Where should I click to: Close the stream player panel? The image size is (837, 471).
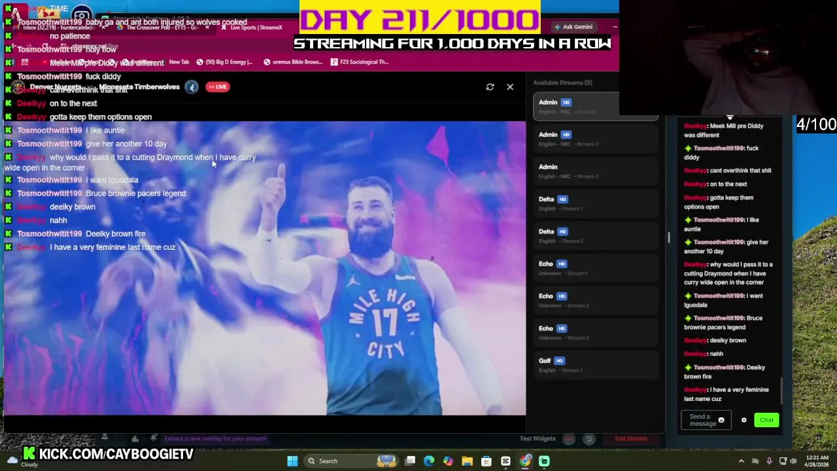(x=510, y=87)
